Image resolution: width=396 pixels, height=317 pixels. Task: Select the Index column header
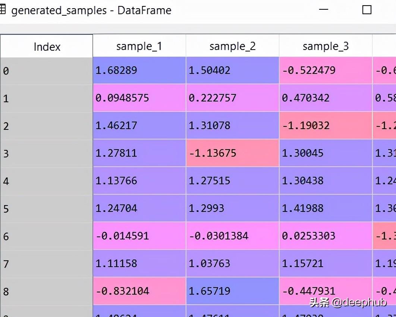[x=47, y=46]
